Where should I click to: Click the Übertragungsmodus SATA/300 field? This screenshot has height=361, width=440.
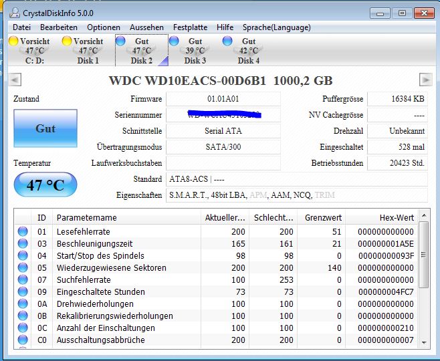pos(223,147)
